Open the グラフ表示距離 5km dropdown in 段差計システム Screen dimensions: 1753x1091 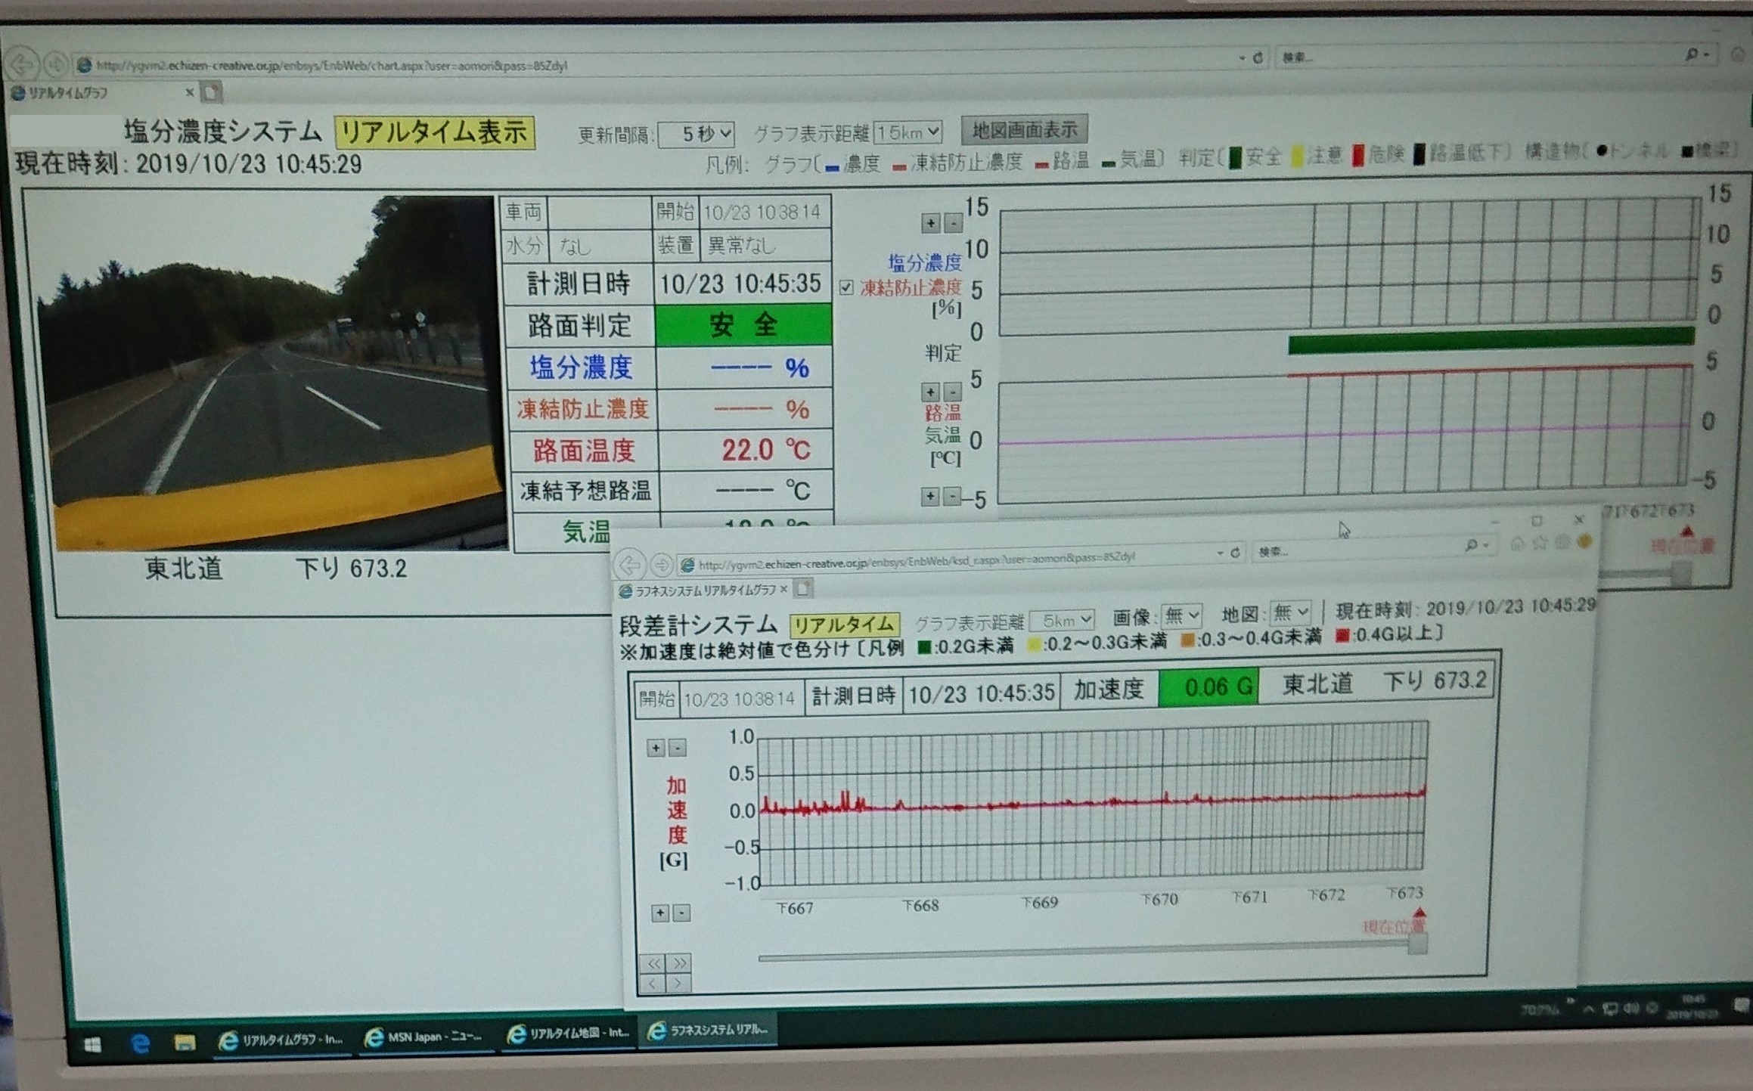(1062, 621)
